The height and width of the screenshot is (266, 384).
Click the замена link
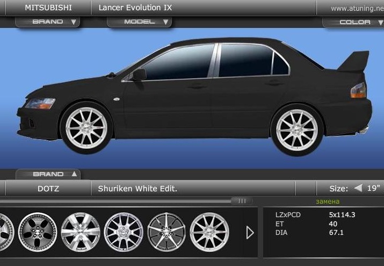pyautogui.click(x=328, y=202)
